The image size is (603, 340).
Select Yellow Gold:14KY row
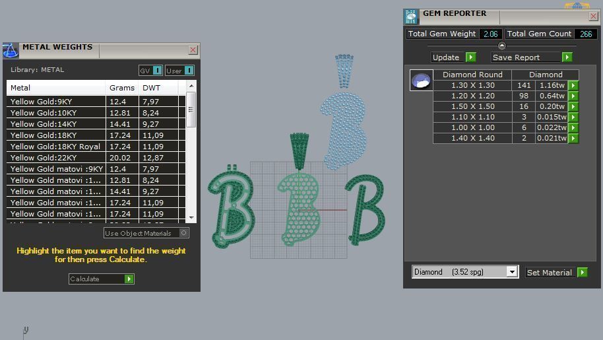(x=96, y=124)
